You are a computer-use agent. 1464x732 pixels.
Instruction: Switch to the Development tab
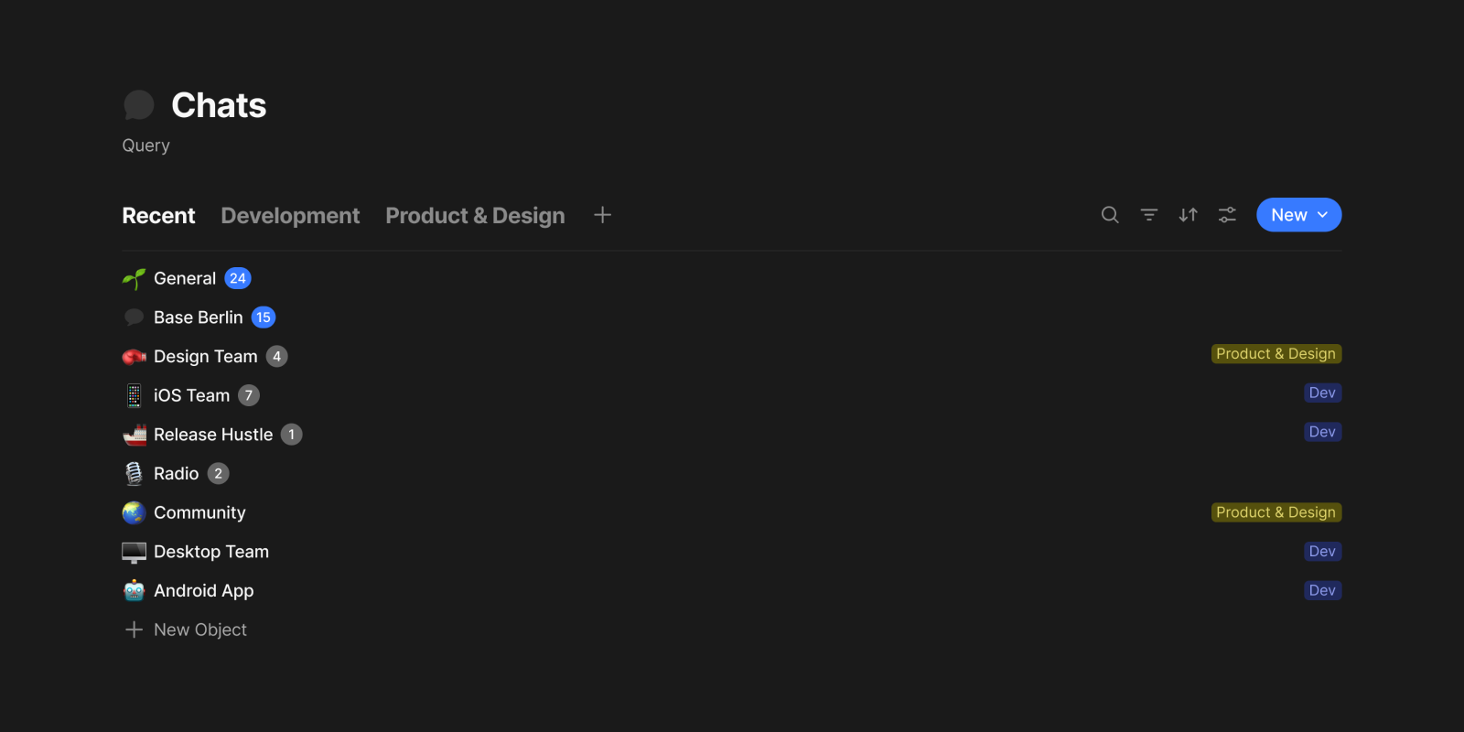tap(290, 216)
